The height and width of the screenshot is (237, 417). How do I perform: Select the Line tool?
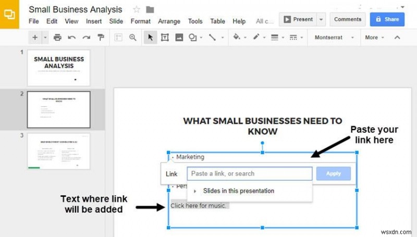pos(212,38)
